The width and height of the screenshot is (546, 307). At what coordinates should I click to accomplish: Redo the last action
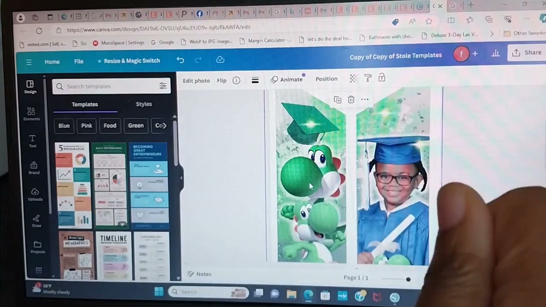[198, 60]
